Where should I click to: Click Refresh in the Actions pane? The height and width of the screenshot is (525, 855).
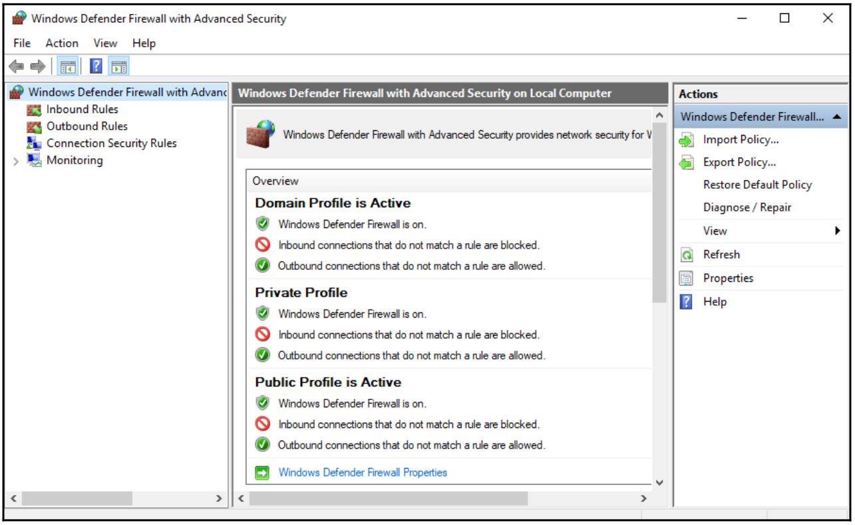click(721, 255)
